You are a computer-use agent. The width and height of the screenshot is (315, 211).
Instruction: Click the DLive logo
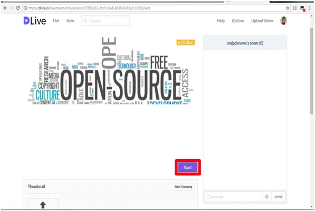(x=35, y=21)
